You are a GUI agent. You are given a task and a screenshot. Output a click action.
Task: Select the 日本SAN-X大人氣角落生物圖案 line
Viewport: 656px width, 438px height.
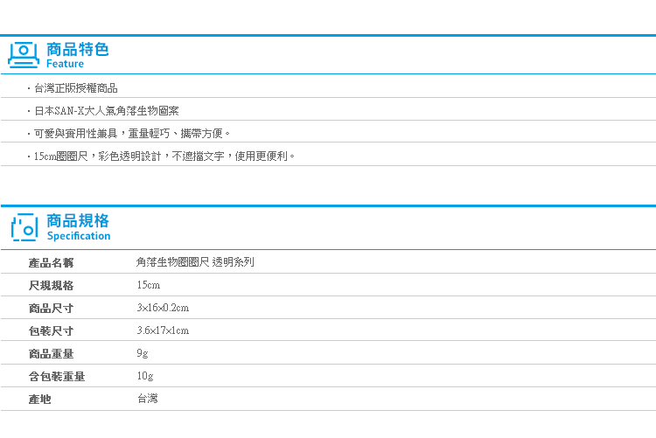107,111
